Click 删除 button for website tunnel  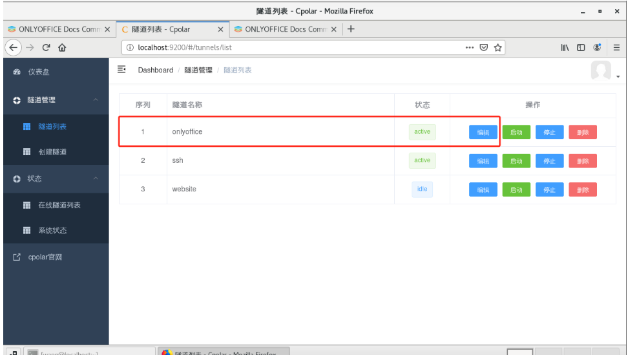pyautogui.click(x=582, y=189)
